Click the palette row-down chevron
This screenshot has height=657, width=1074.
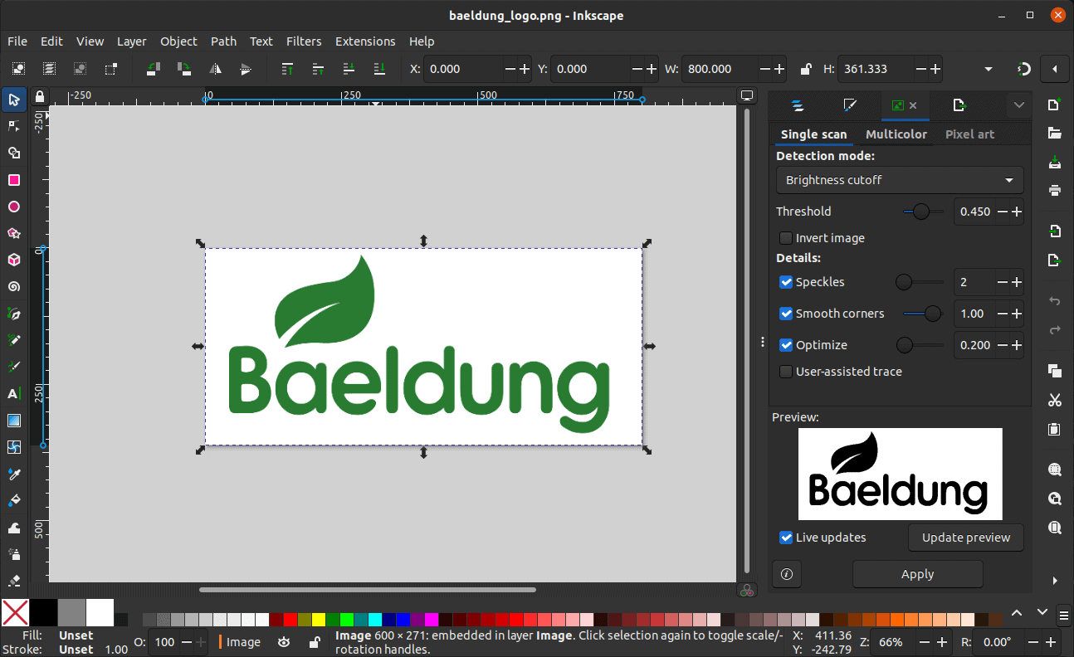coord(1042,614)
